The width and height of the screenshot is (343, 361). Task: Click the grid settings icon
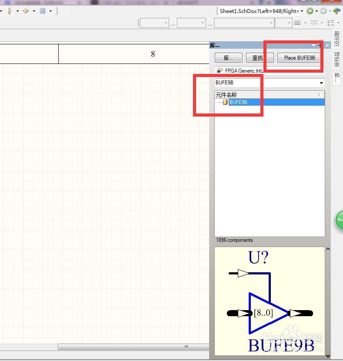[43, 11]
